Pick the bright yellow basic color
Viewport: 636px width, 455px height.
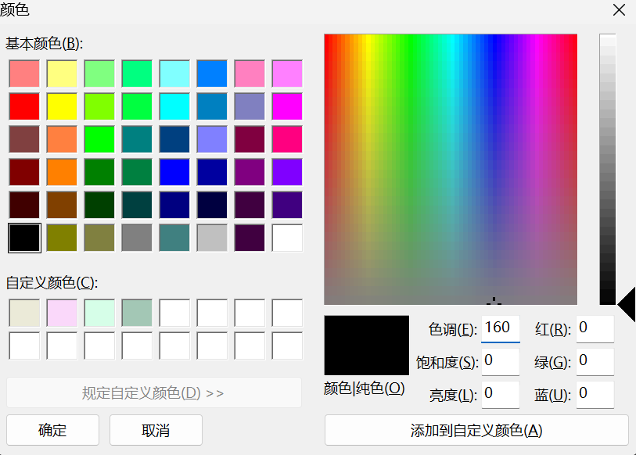point(61,106)
